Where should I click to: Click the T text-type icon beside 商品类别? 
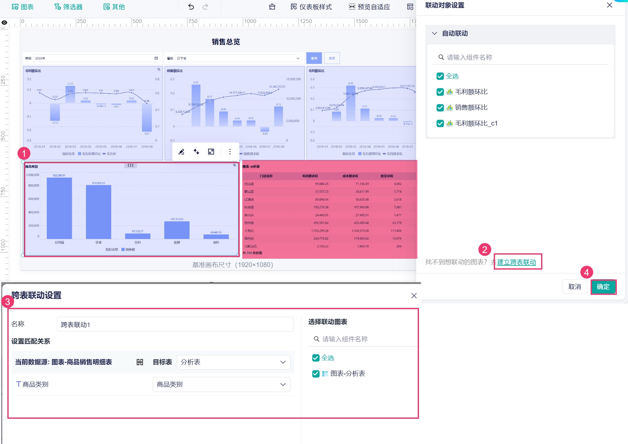(x=19, y=384)
